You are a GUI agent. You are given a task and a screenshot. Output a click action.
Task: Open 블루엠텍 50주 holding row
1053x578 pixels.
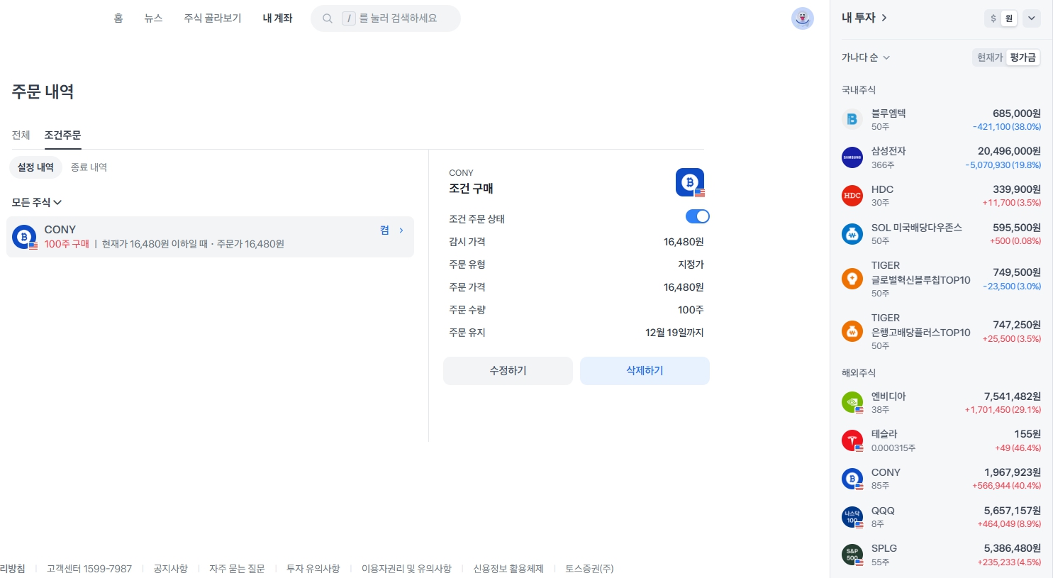[941, 119]
